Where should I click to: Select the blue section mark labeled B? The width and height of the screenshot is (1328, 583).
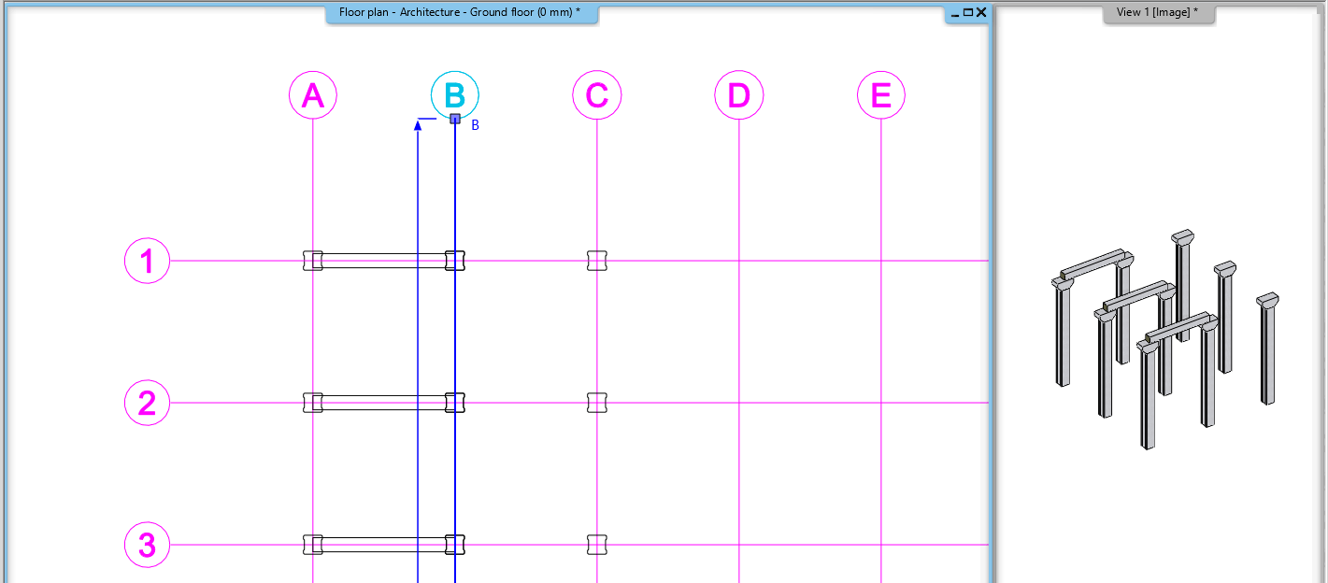pos(474,124)
